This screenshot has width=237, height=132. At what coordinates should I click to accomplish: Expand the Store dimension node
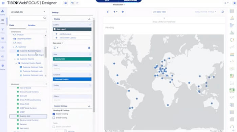click(x=13, y=43)
